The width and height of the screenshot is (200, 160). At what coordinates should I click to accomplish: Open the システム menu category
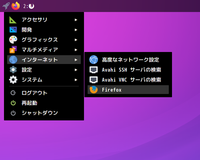(x=44, y=80)
